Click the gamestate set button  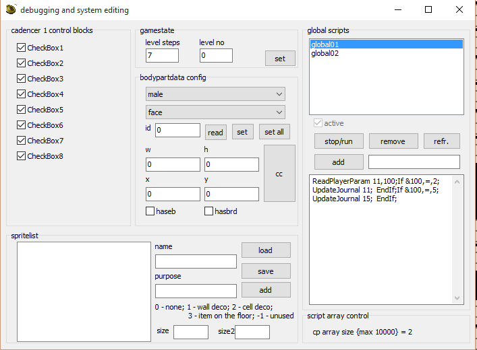(x=280, y=59)
